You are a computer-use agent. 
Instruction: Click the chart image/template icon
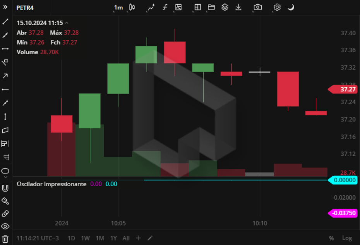(178, 7)
